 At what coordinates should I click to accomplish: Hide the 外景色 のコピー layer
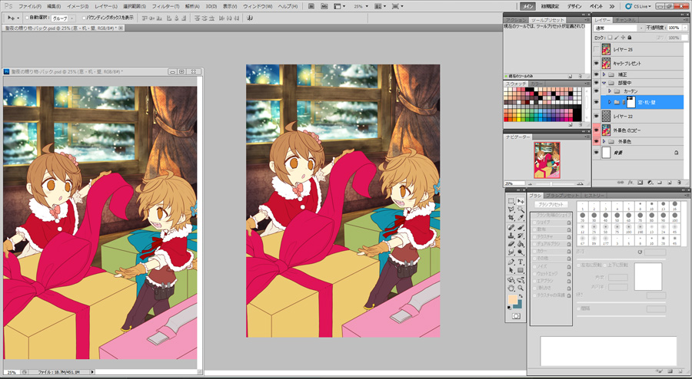[x=597, y=130]
